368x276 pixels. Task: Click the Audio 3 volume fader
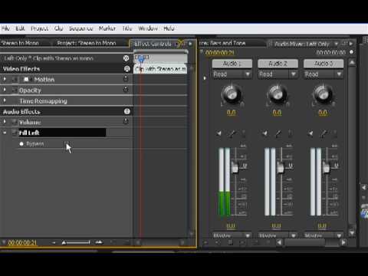326,167
